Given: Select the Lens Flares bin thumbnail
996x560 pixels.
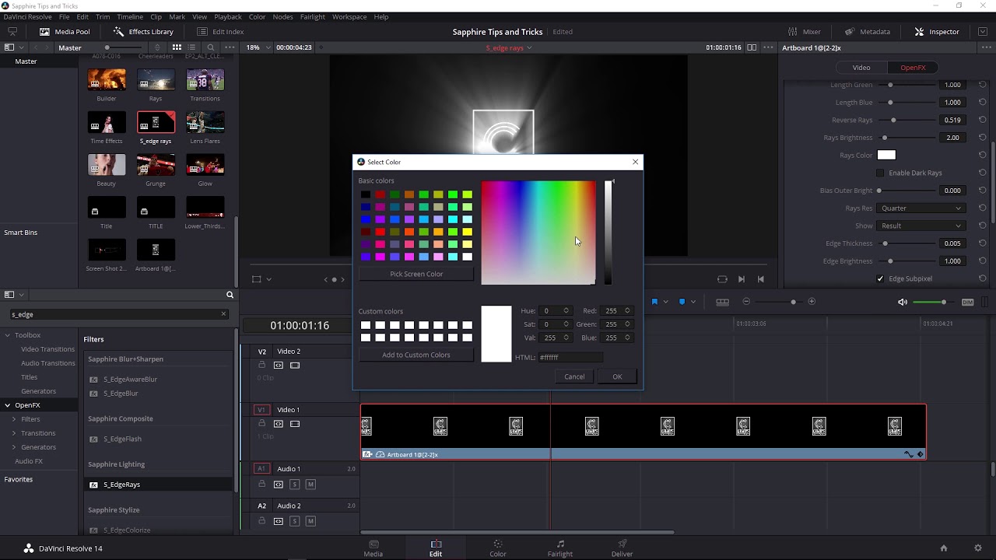Looking at the screenshot, I should [205, 122].
